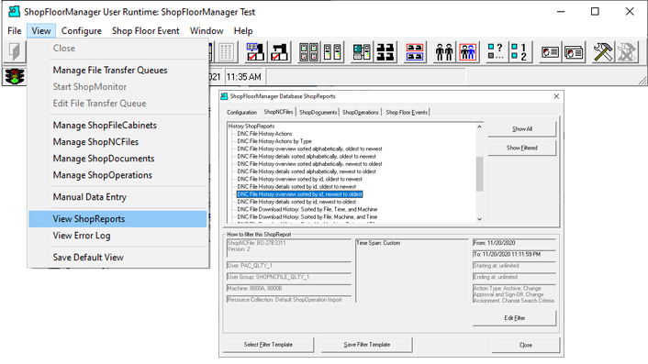Viewport: 648px width, 364px height.
Task: Click the Show All button
Action: coord(522,129)
